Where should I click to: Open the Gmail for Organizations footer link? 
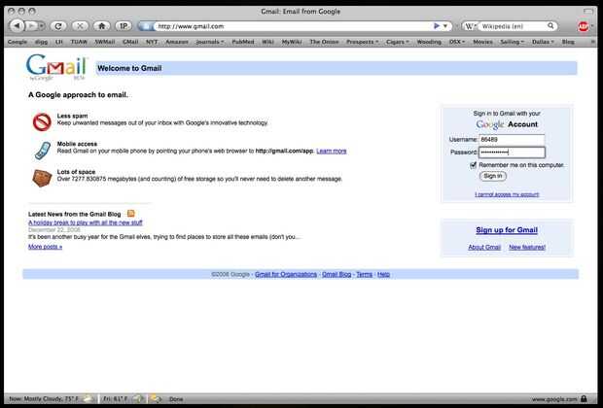click(x=286, y=274)
